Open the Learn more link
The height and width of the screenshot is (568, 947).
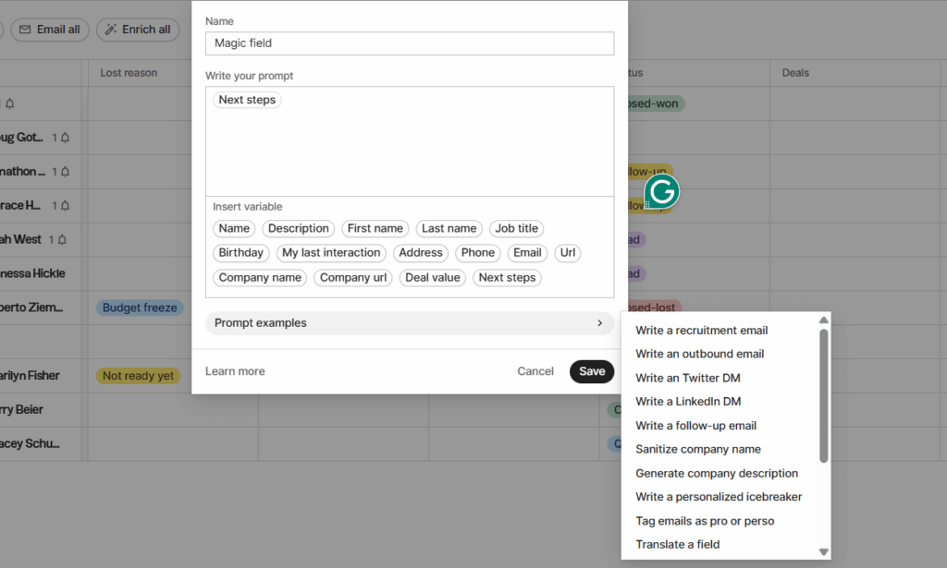point(235,371)
